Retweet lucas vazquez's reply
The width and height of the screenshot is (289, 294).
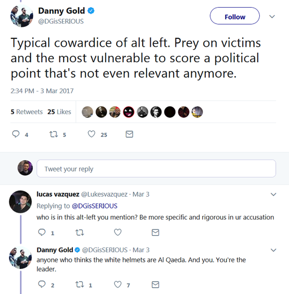tap(80, 233)
